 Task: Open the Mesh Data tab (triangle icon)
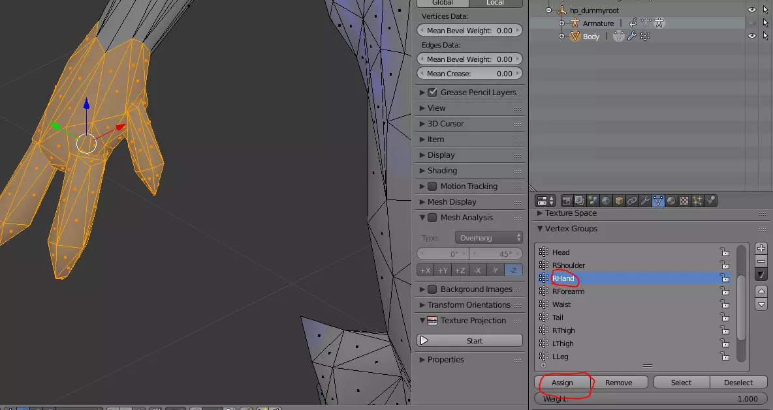657,201
